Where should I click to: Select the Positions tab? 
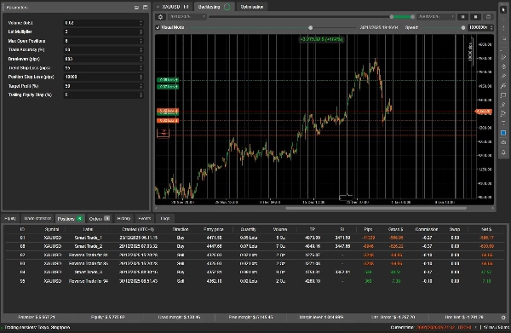coord(70,219)
